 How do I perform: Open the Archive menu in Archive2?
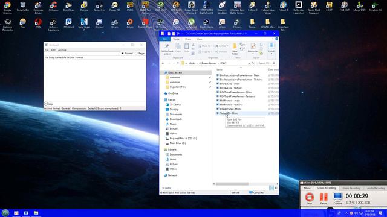(x=62, y=50)
